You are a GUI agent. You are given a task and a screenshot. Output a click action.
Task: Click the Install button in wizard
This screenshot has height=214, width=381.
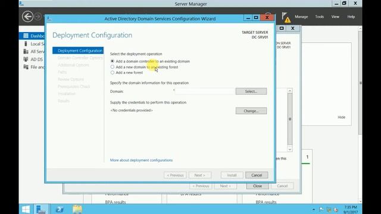[x=232, y=175]
